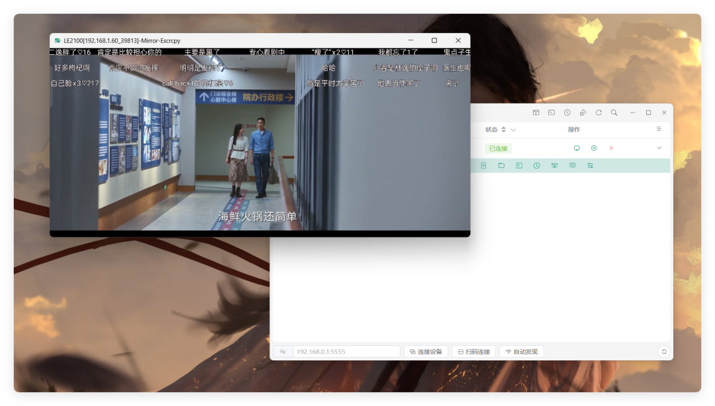Focus the 192.168.0.1:5555 address input

click(346, 351)
